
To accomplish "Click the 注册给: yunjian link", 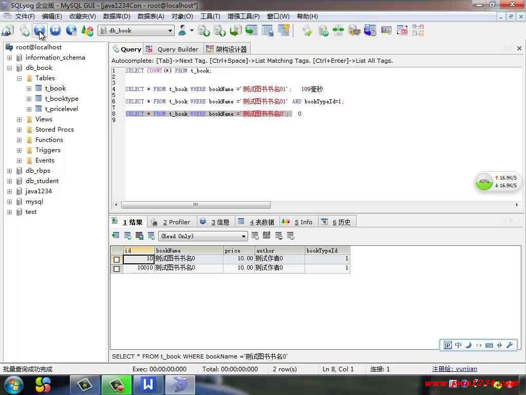I will (x=454, y=369).
